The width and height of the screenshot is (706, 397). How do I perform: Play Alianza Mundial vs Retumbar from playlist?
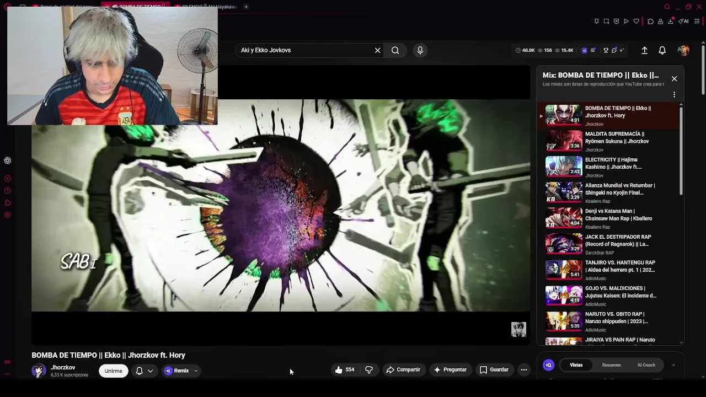[x=609, y=193]
